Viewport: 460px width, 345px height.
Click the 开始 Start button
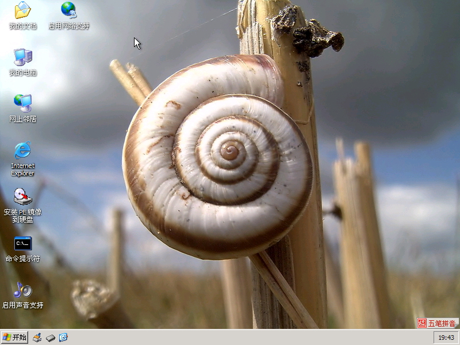tap(14, 338)
